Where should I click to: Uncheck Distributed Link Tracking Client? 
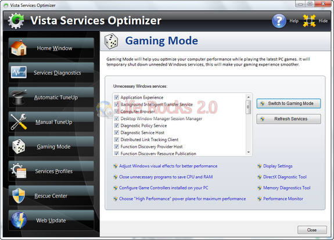coord(117,139)
